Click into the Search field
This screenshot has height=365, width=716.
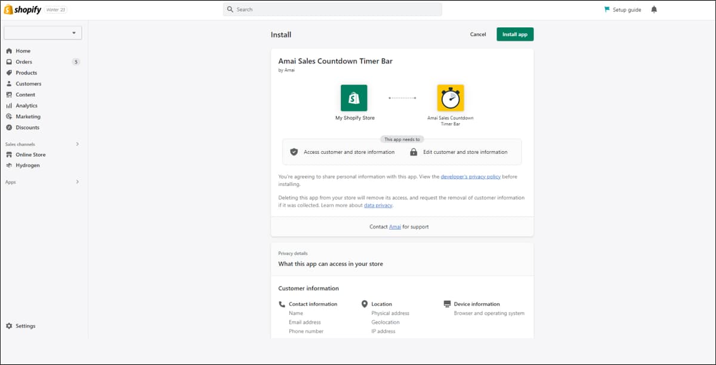coord(332,10)
